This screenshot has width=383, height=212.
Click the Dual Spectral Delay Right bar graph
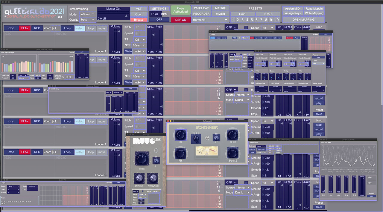[x=56, y=64]
